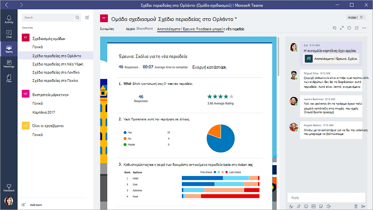Open the Feedback lightbulb icon
Image resolution: width=373 pixels, height=210 pixels.
pos(9,188)
